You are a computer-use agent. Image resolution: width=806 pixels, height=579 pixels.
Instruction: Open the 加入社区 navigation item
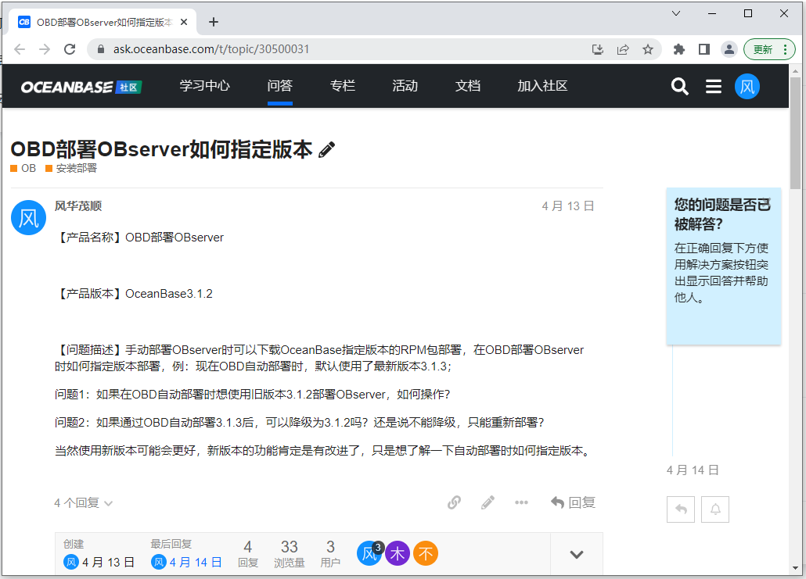coord(542,86)
